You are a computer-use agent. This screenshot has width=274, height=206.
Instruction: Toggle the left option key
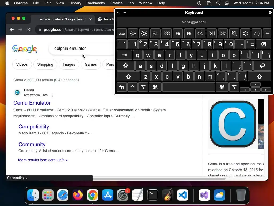coord(143,87)
